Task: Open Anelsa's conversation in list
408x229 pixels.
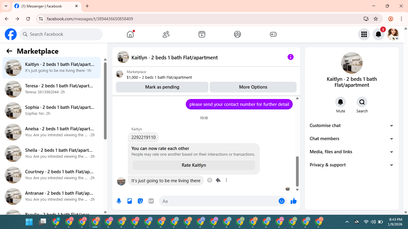Action: pyautogui.click(x=51, y=132)
